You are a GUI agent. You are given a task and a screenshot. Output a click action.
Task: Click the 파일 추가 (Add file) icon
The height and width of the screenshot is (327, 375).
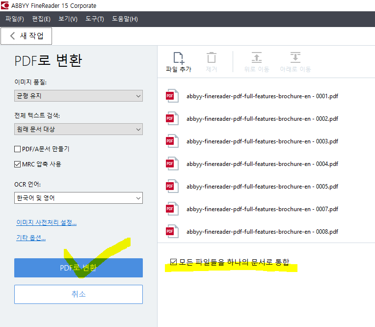click(x=178, y=58)
